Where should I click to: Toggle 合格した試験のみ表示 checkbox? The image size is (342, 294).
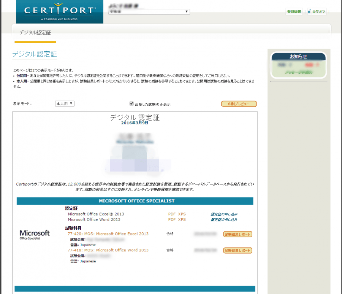pos(131,103)
